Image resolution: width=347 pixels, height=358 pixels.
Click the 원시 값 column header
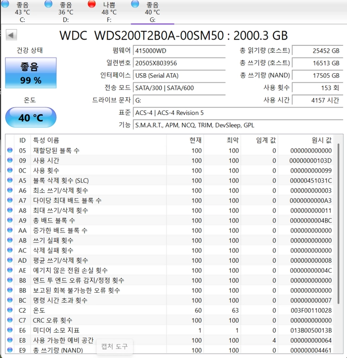point(306,140)
